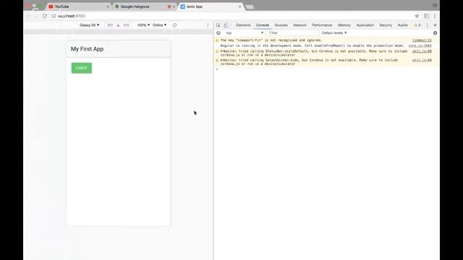Open util.js link for SplashScreen warning
The image size is (463, 260).
422,60
